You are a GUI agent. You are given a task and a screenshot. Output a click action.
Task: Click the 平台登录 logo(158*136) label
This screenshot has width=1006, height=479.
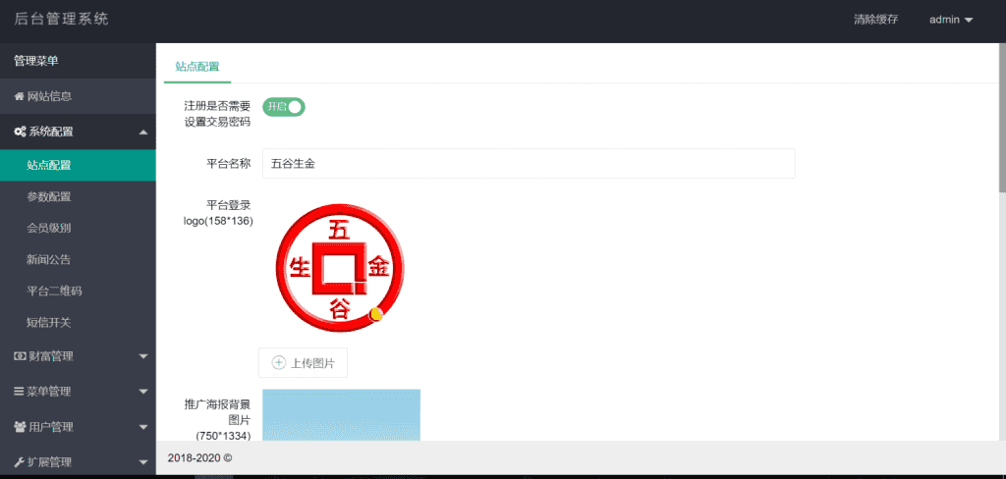217,214
